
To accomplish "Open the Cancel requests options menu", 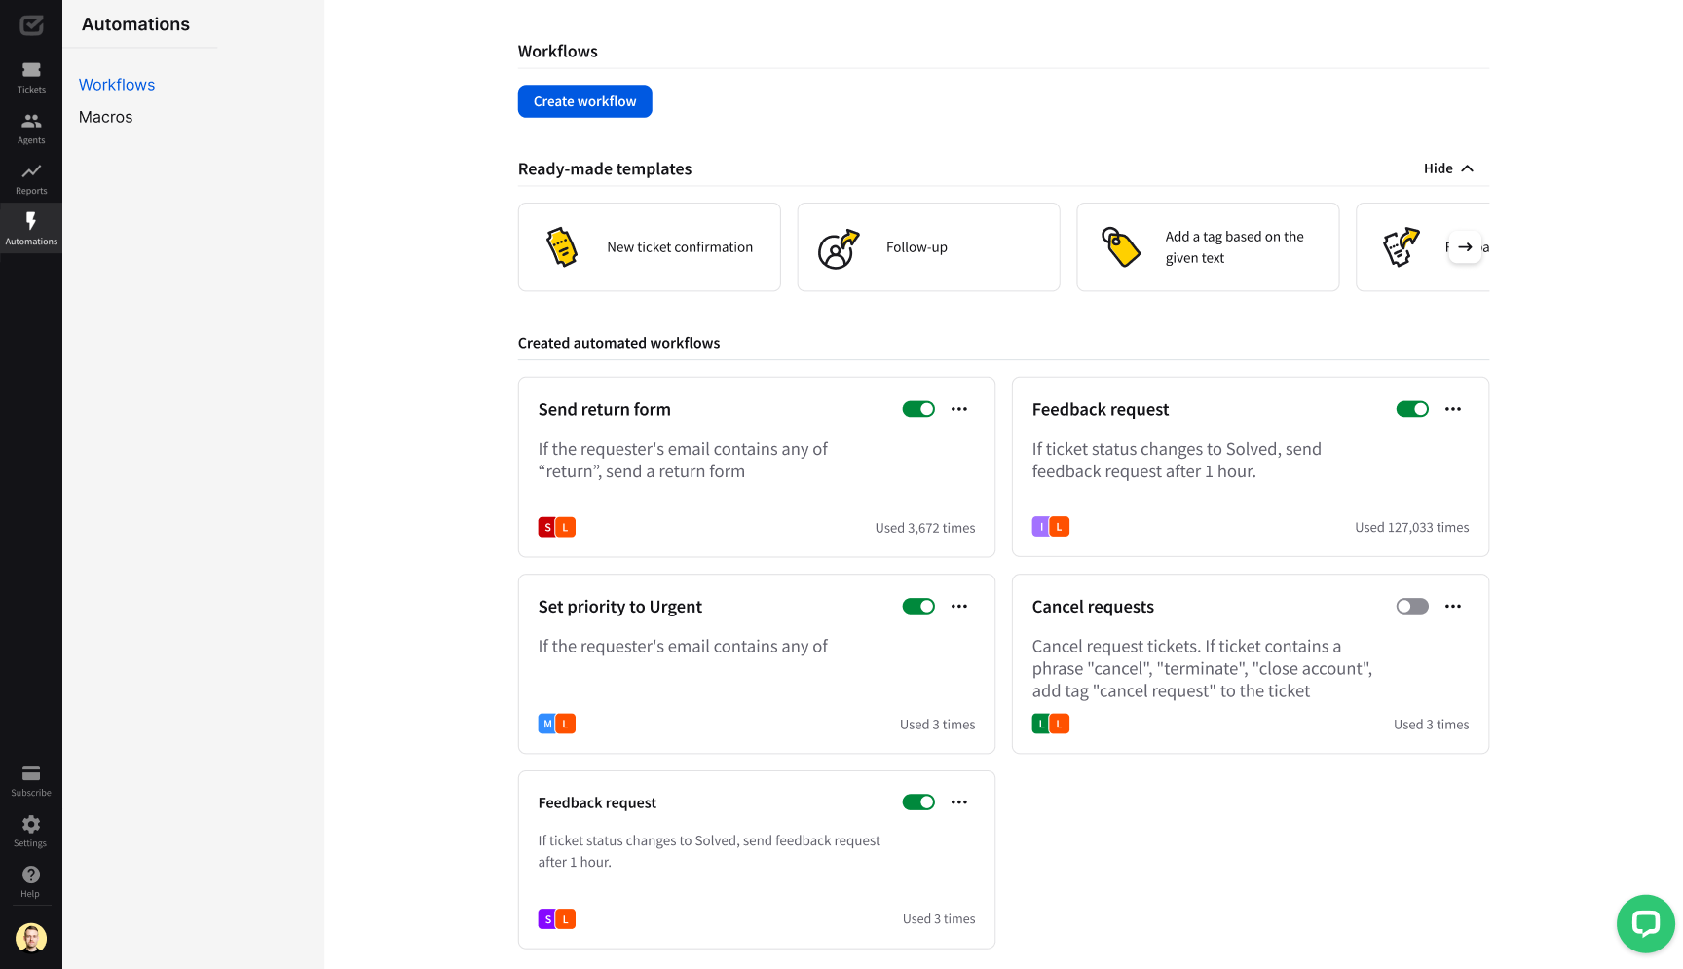I will click(x=1453, y=607).
